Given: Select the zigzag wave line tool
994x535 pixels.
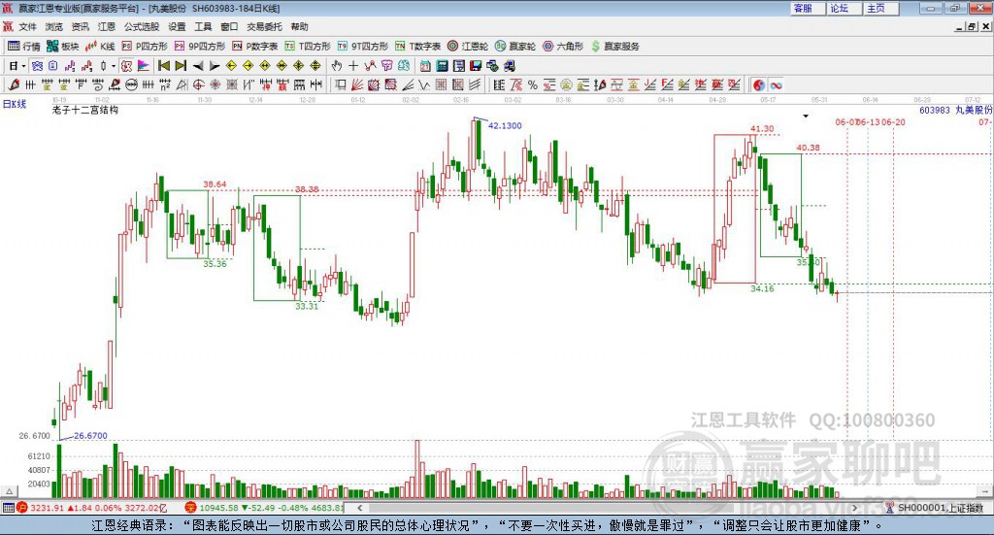Looking at the screenshot, I should click(x=425, y=84).
